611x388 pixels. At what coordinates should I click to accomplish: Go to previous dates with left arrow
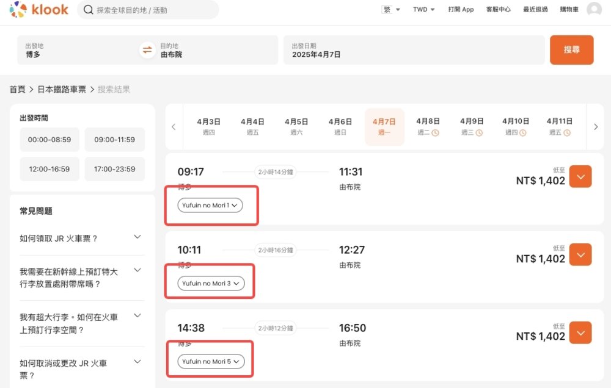(x=174, y=127)
